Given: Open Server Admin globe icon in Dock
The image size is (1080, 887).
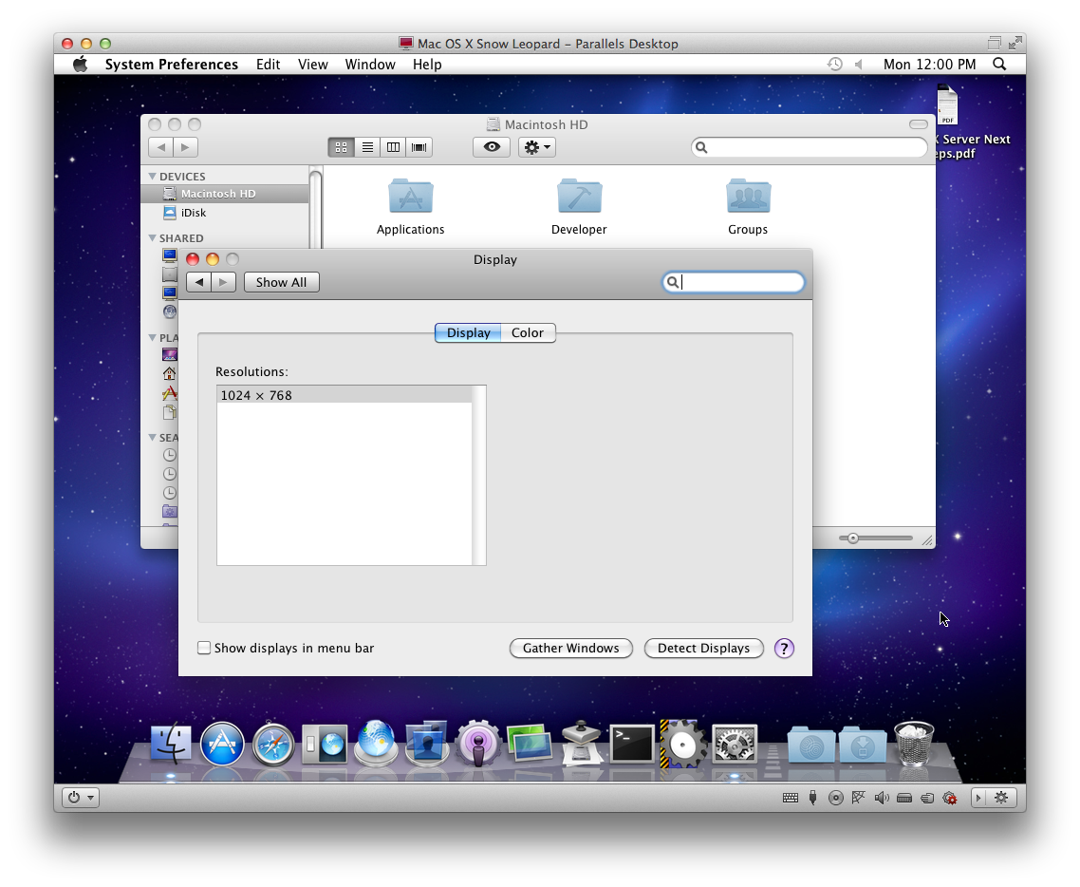Looking at the screenshot, I should click(x=376, y=743).
